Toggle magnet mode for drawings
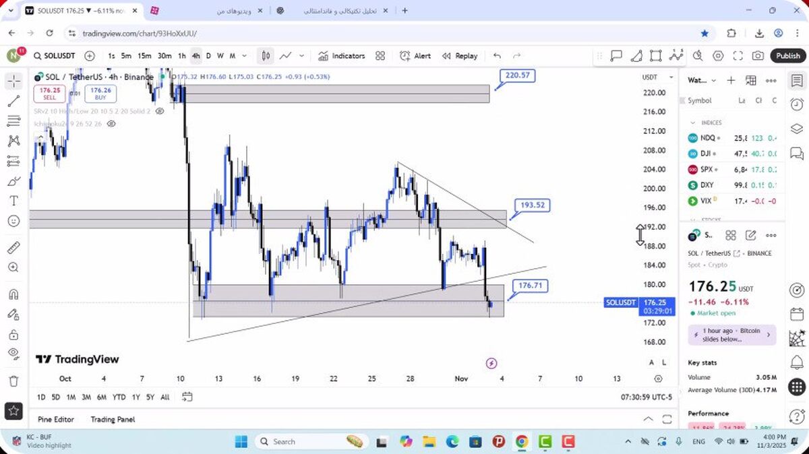This screenshot has height=454, width=809. [x=13, y=294]
